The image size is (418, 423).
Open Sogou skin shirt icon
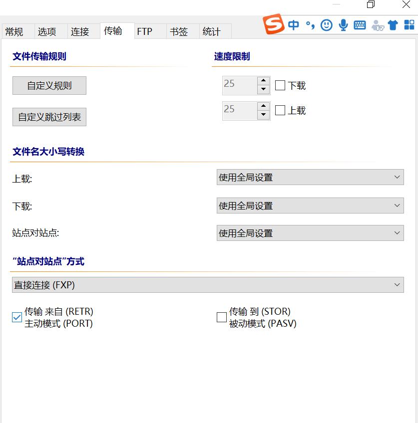(393, 25)
